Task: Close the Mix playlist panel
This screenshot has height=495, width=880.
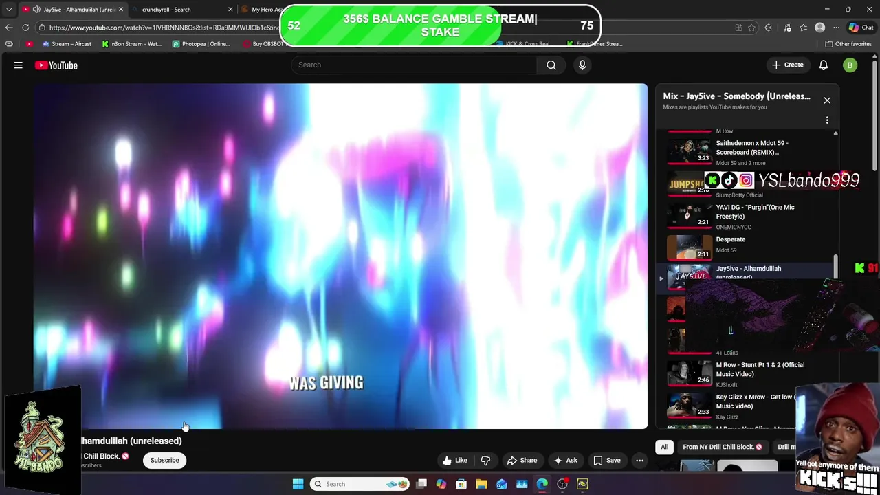Action: [x=827, y=100]
